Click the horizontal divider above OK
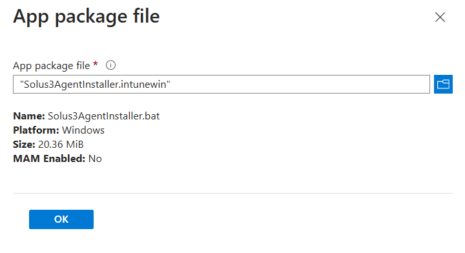Image resolution: width=465 pixels, height=253 pixels. [232, 193]
